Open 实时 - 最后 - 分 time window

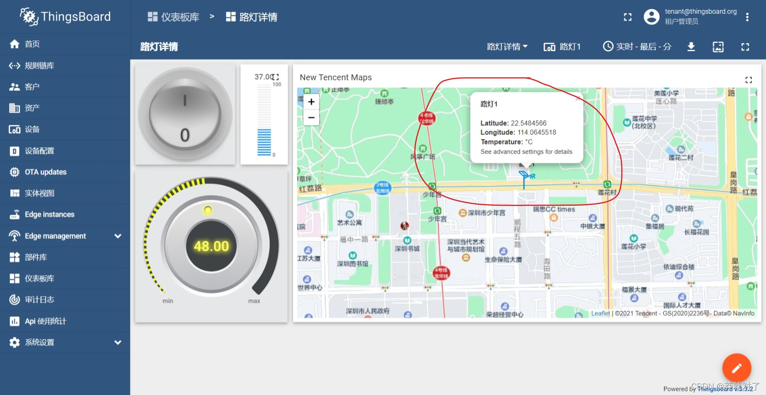(x=637, y=47)
